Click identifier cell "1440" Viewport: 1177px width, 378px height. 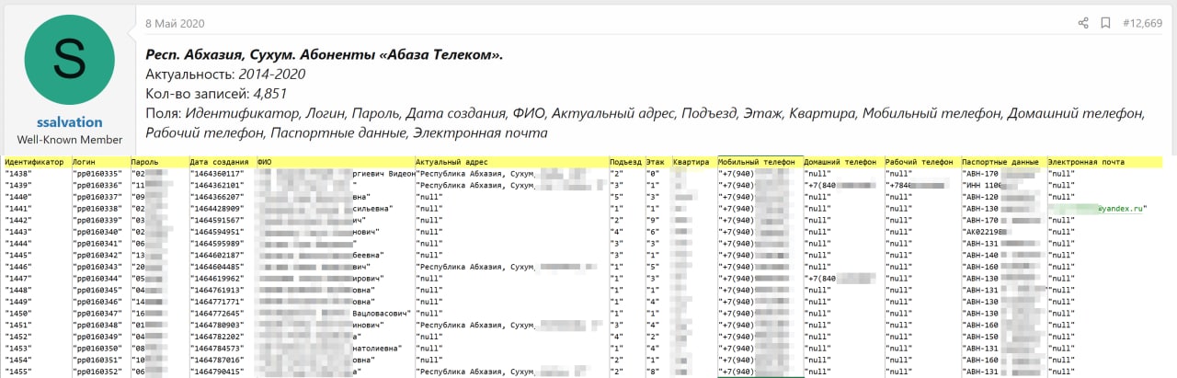coord(18,197)
